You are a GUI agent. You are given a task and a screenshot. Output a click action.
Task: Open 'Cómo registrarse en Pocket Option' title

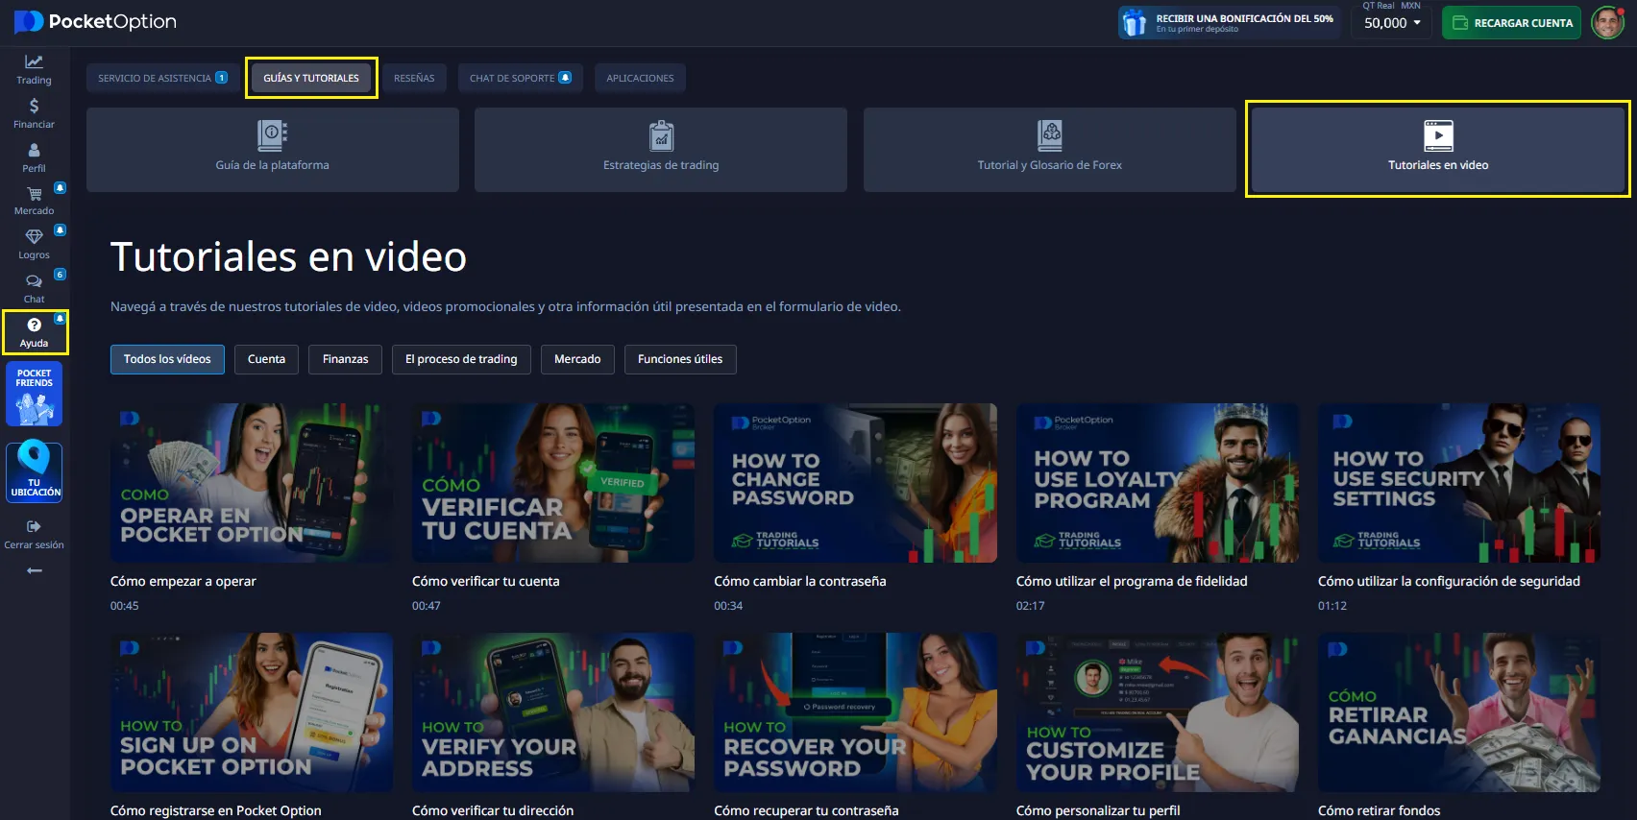216,810
